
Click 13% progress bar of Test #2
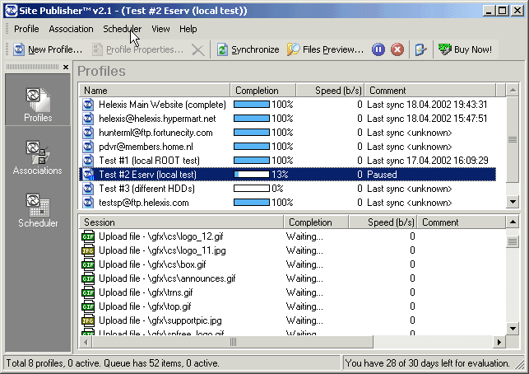pyautogui.click(x=252, y=175)
